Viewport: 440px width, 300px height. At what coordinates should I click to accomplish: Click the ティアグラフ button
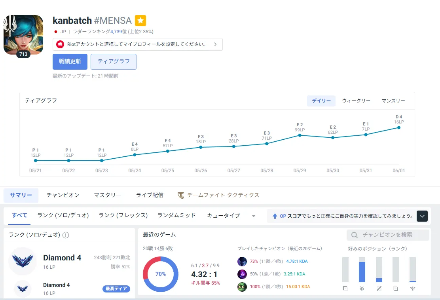[x=114, y=61]
